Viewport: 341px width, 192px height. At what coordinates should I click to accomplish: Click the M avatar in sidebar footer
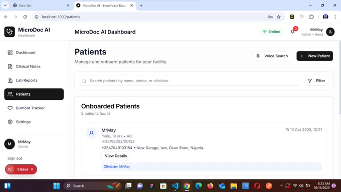(10, 144)
